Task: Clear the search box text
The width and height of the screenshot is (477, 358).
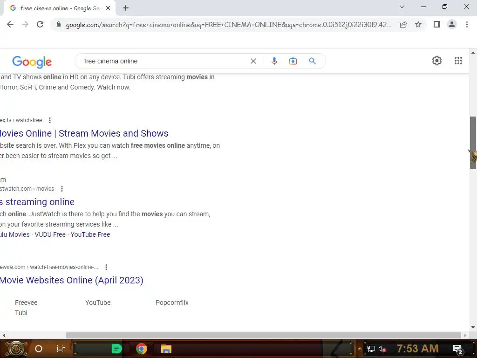Action: [253, 61]
